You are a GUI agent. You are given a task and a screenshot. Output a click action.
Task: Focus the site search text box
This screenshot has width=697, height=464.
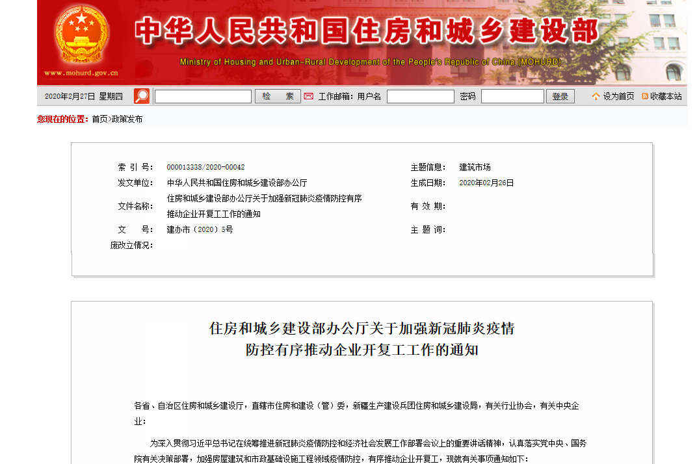click(x=203, y=96)
